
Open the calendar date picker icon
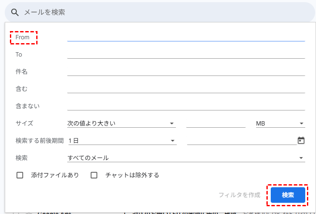[301, 140]
